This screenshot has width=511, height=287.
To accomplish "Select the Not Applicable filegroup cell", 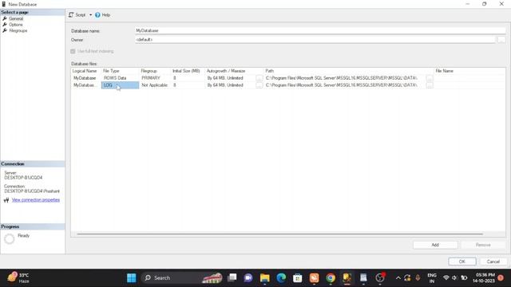I will click(x=155, y=85).
